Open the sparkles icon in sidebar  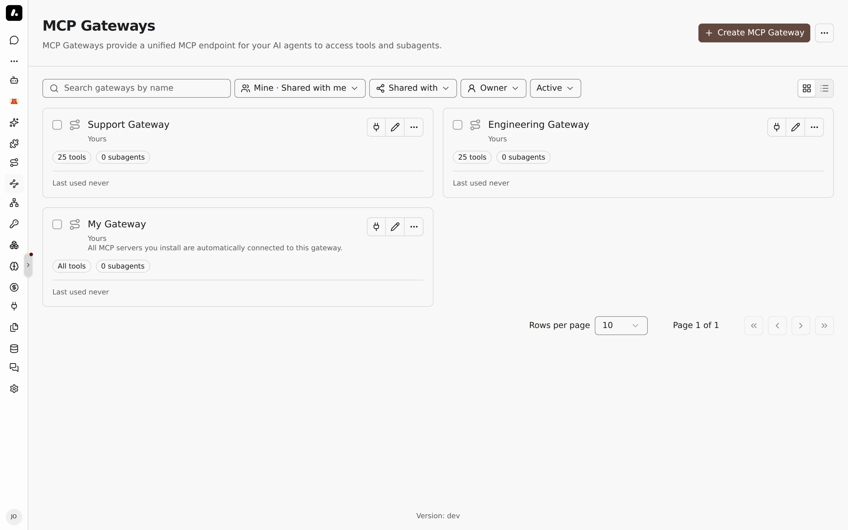pyautogui.click(x=14, y=123)
